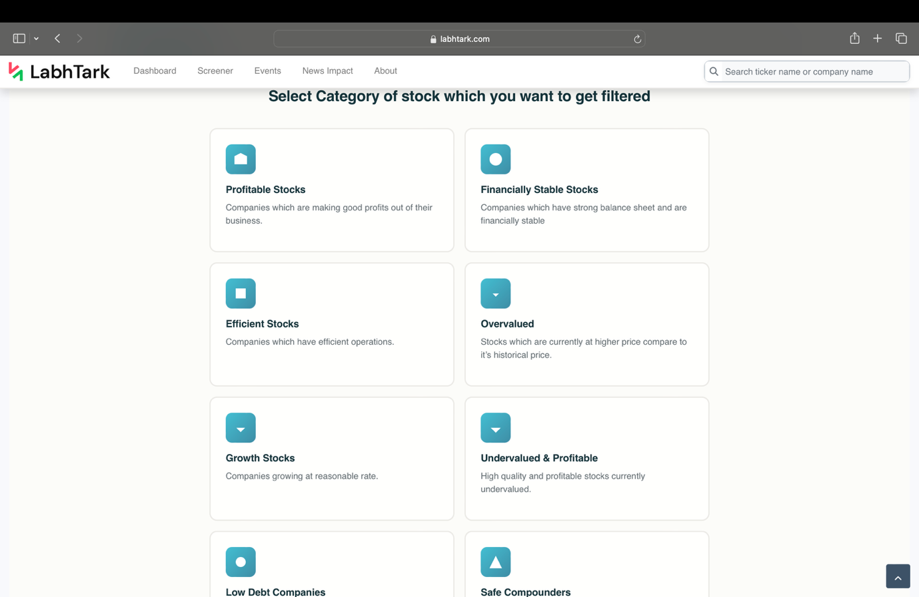The height and width of the screenshot is (597, 919).
Task: Click the Profitable Stocks category icon
Action: [241, 159]
